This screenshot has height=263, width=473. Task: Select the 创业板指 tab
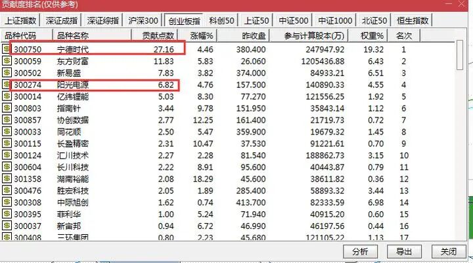[x=184, y=21]
